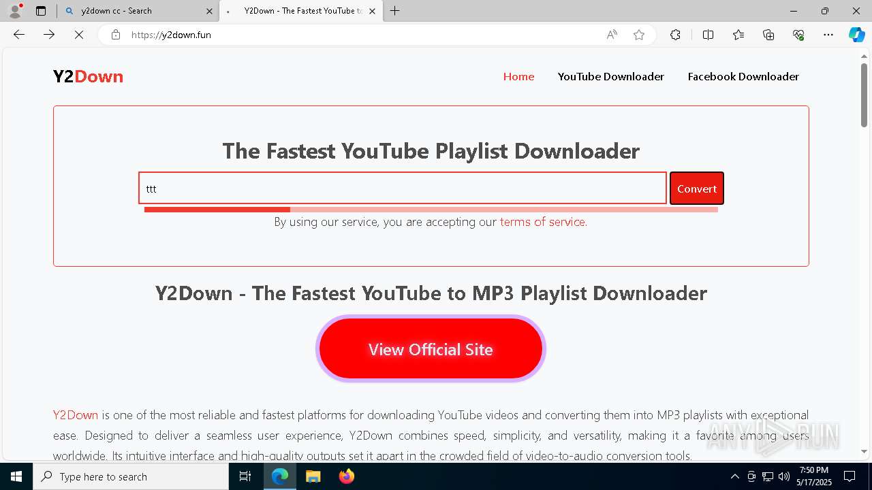The image size is (872, 490).
Task: Open File Explorer from the taskbar
Action: (x=313, y=476)
